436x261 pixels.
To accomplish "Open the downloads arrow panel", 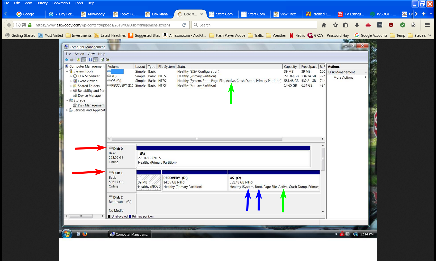I will (x=357, y=25).
